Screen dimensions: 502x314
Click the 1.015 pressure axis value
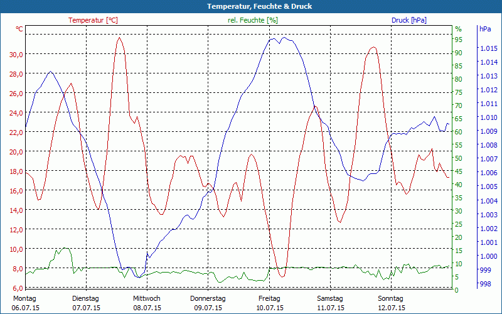(488, 48)
